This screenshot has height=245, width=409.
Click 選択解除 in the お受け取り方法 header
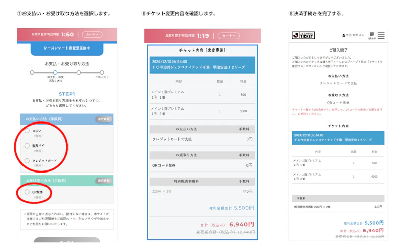pyautogui.click(x=104, y=181)
